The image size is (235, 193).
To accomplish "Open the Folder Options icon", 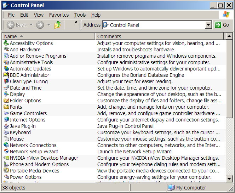I will click(6, 101).
